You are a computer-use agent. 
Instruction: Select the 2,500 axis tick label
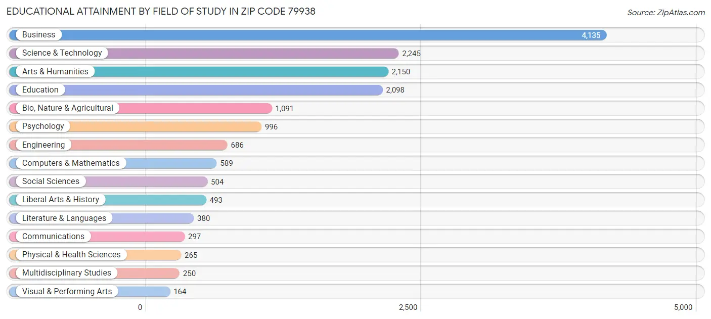click(x=408, y=307)
